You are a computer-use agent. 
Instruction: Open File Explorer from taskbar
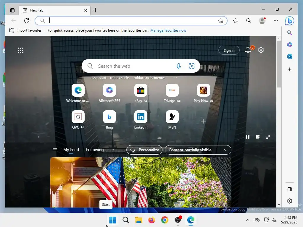[139, 220]
